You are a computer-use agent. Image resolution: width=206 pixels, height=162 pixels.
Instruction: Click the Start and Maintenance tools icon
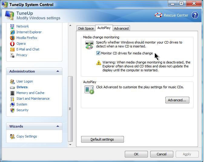pyautogui.click(x=12, y=99)
